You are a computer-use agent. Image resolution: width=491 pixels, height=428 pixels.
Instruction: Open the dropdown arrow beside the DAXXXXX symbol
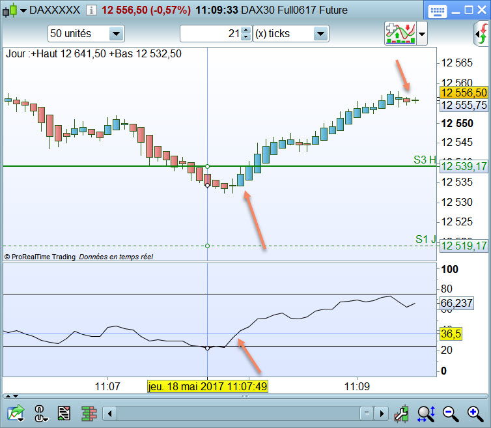coord(23,10)
